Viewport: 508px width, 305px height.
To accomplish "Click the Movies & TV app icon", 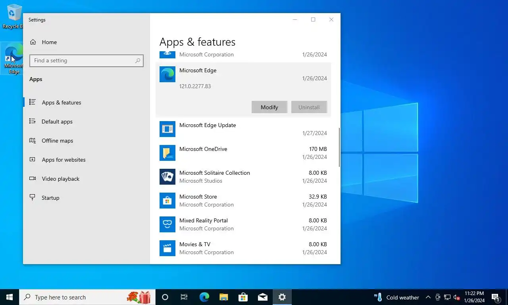I will click(167, 248).
